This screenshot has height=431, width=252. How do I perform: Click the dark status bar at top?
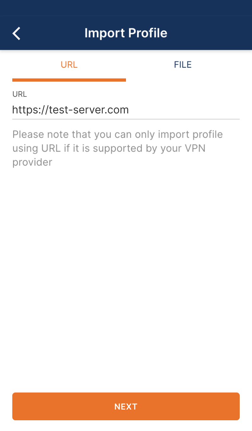(x=126, y=8)
